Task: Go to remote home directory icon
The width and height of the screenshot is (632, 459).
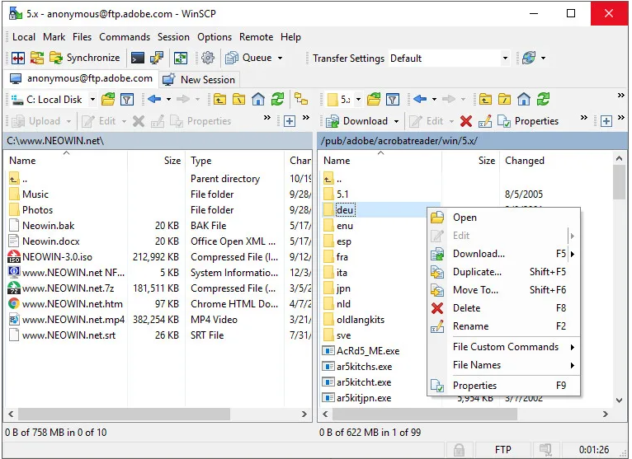Action: pos(524,100)
